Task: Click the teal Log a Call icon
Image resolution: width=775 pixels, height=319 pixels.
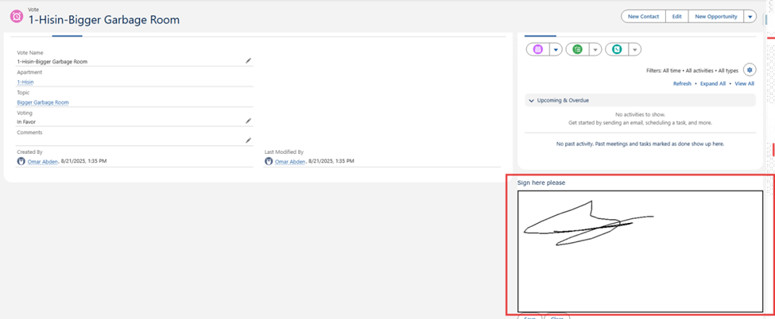Action: pos(617,49)
